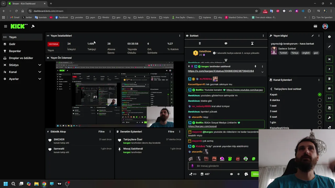This screenshot has height=188, width=335.
Task: Click the chat bubble icon in Sohbet toolbar
Action: (x=226, y=43)
